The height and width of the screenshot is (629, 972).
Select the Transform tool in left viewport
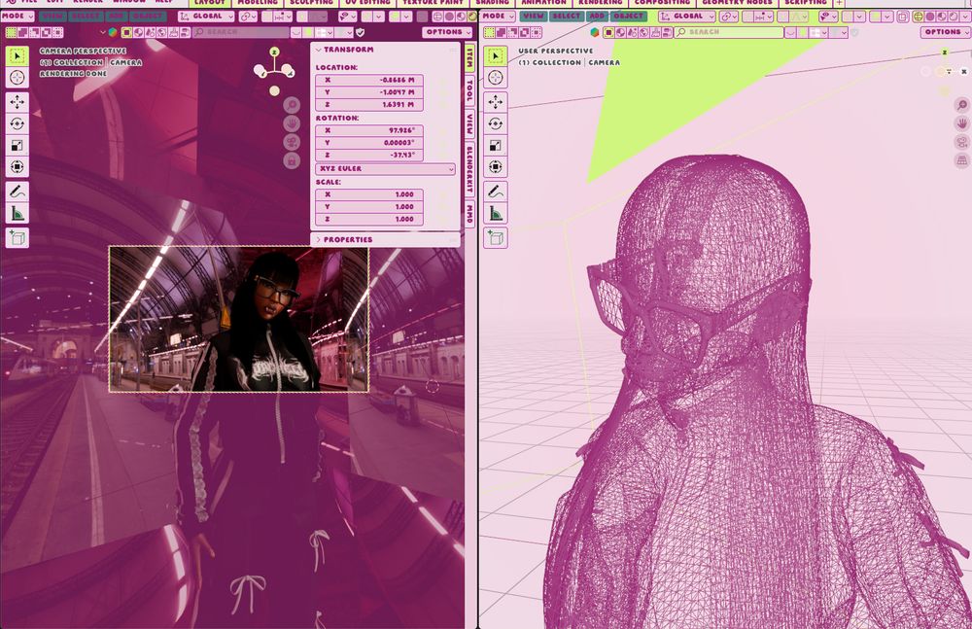(x=17, y=167)
